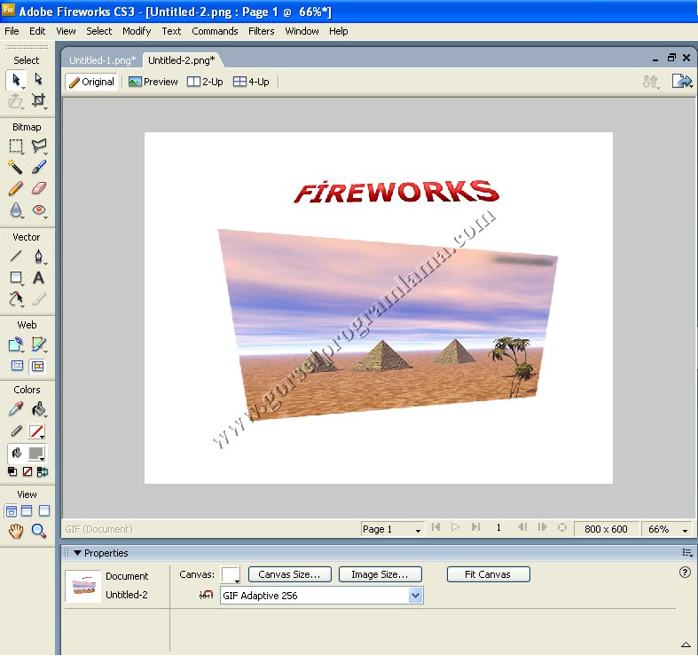Pick the Pencil tool
Image resolution: width=698 pixels, height=656 pixels.
pos(15,188)
